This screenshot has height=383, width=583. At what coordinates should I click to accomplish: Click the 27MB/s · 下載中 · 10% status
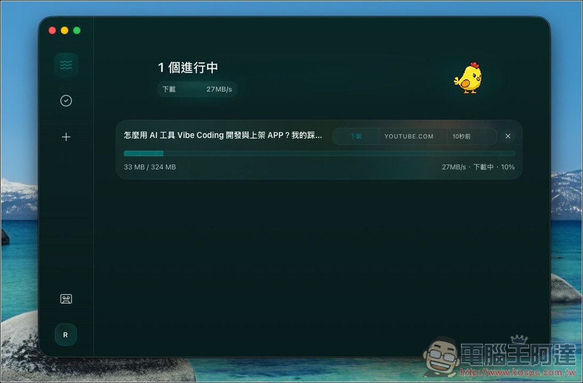tap(478, 167)
